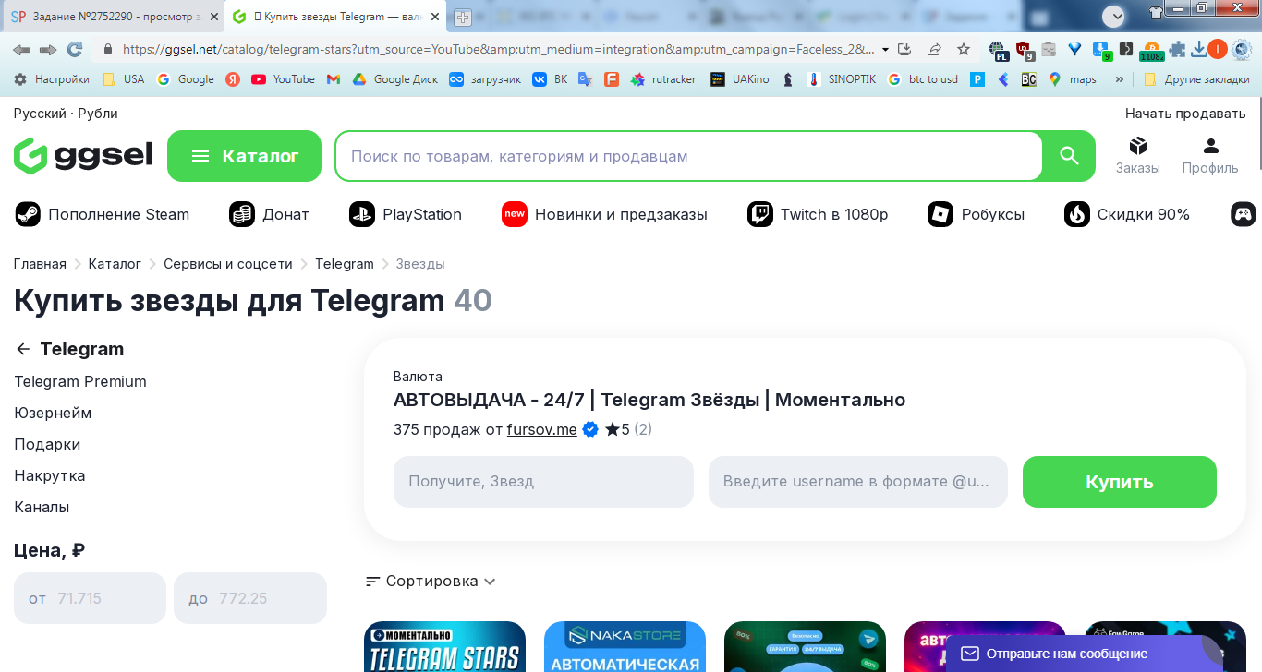Open Отправьте нам сообщение chat widget
1262x672 pixels.
coord(1085,654)
